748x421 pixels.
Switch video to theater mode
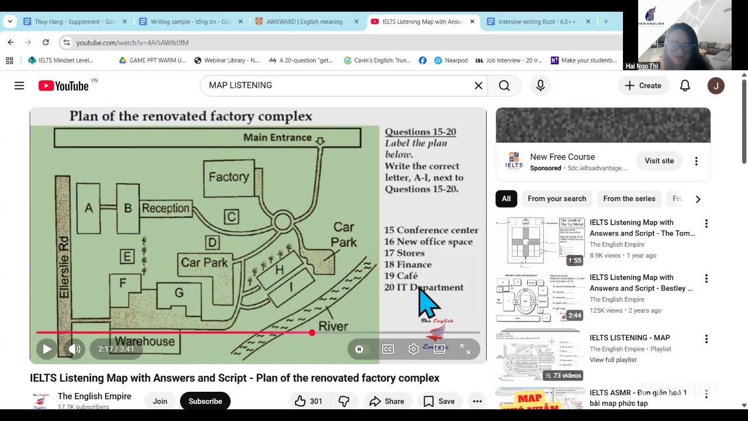pos(439,349)
